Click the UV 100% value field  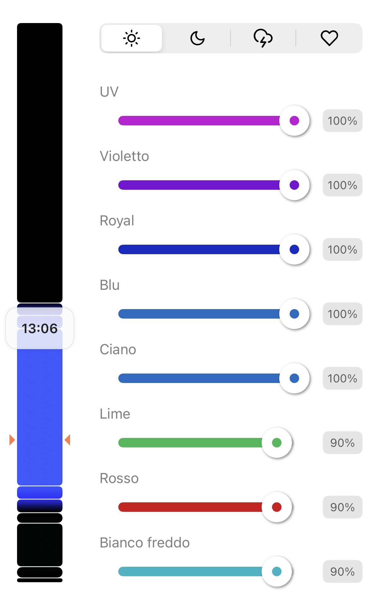tap(342, 121)
